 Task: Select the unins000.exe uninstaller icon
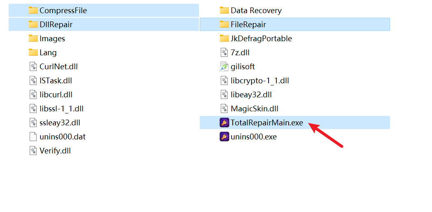tap(224, 137)
